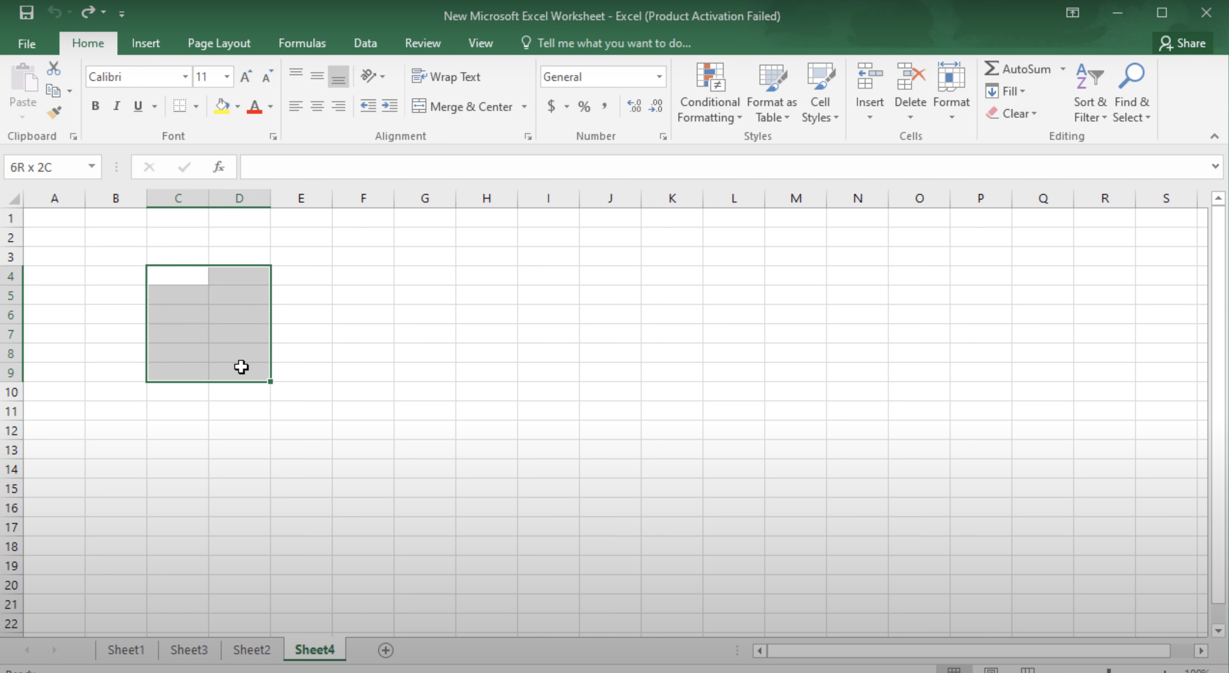Click the new sheet plus icon

click(385, 650)
